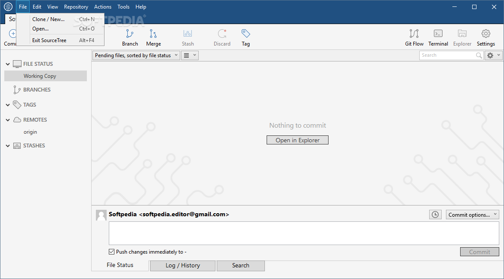Choose Clone / New from File menu

(60, 19)
